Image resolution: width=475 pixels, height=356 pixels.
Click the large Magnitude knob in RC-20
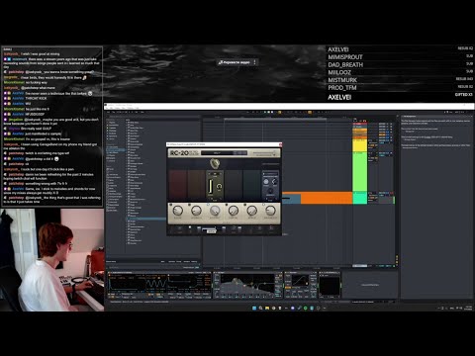click(215, 163)
